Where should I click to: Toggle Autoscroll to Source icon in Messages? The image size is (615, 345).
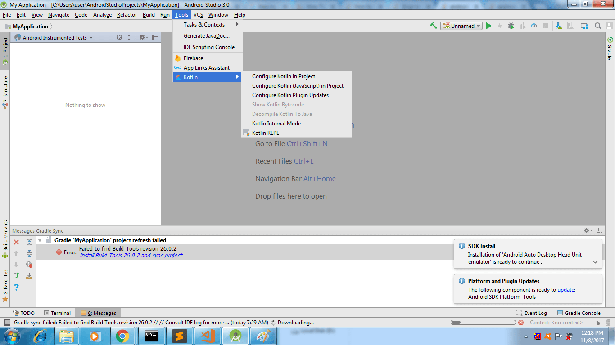coord(29,276)
